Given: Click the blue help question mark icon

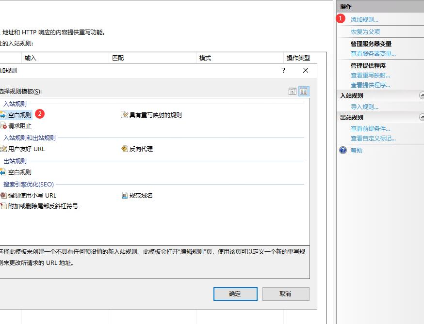Looking at the screenshot, I should click(343, 150).
